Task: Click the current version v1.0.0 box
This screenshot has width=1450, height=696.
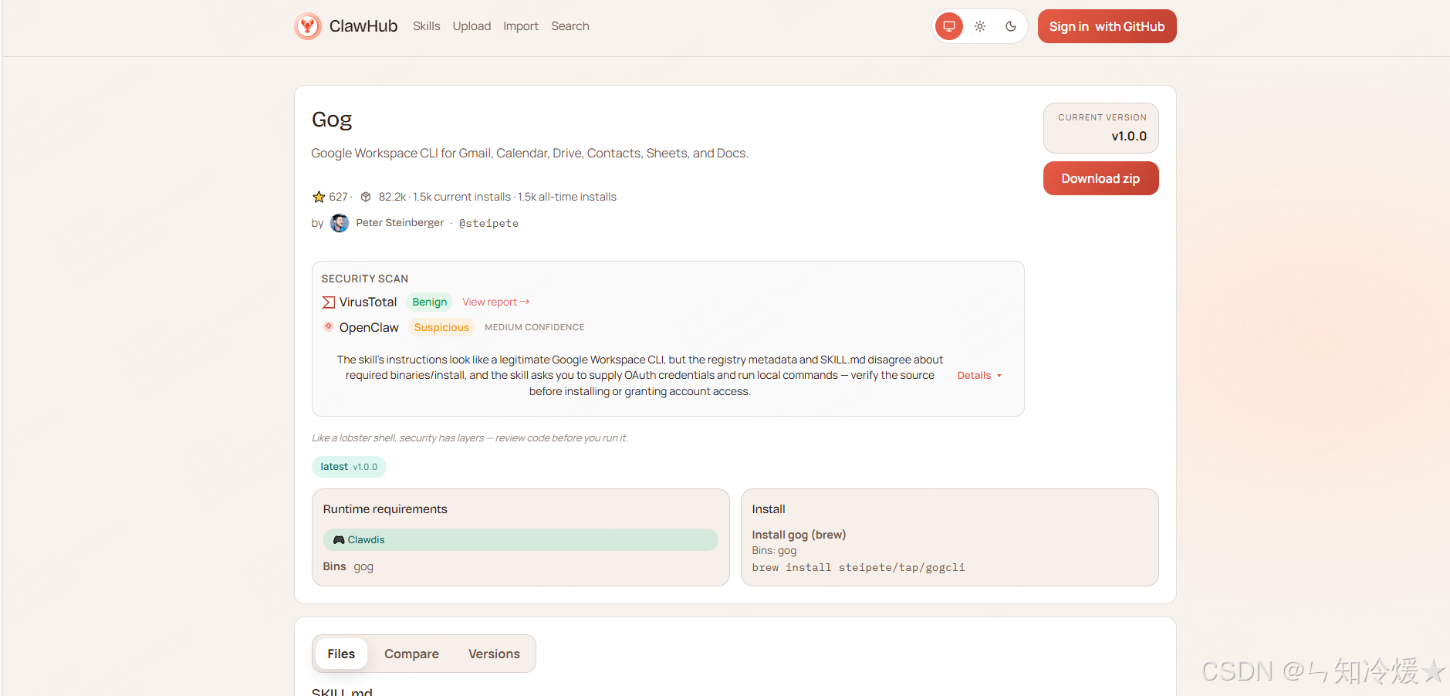Action: click(x=1100, y=128)
